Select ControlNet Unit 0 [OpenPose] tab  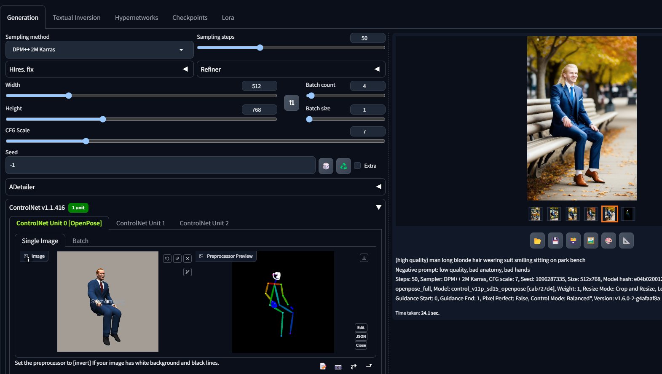(59, 223)
